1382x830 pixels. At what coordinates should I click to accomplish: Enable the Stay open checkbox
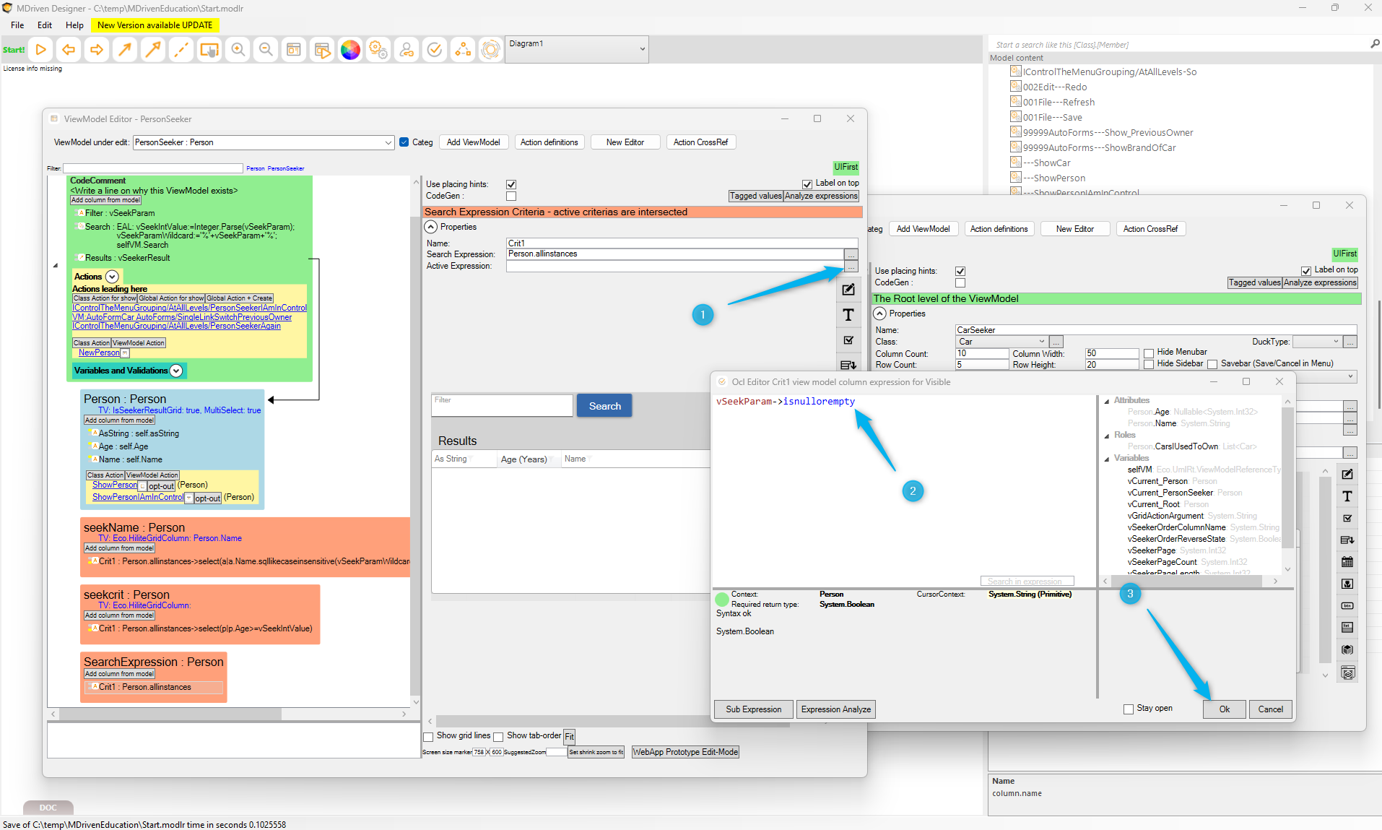(x=1129, y=709)
